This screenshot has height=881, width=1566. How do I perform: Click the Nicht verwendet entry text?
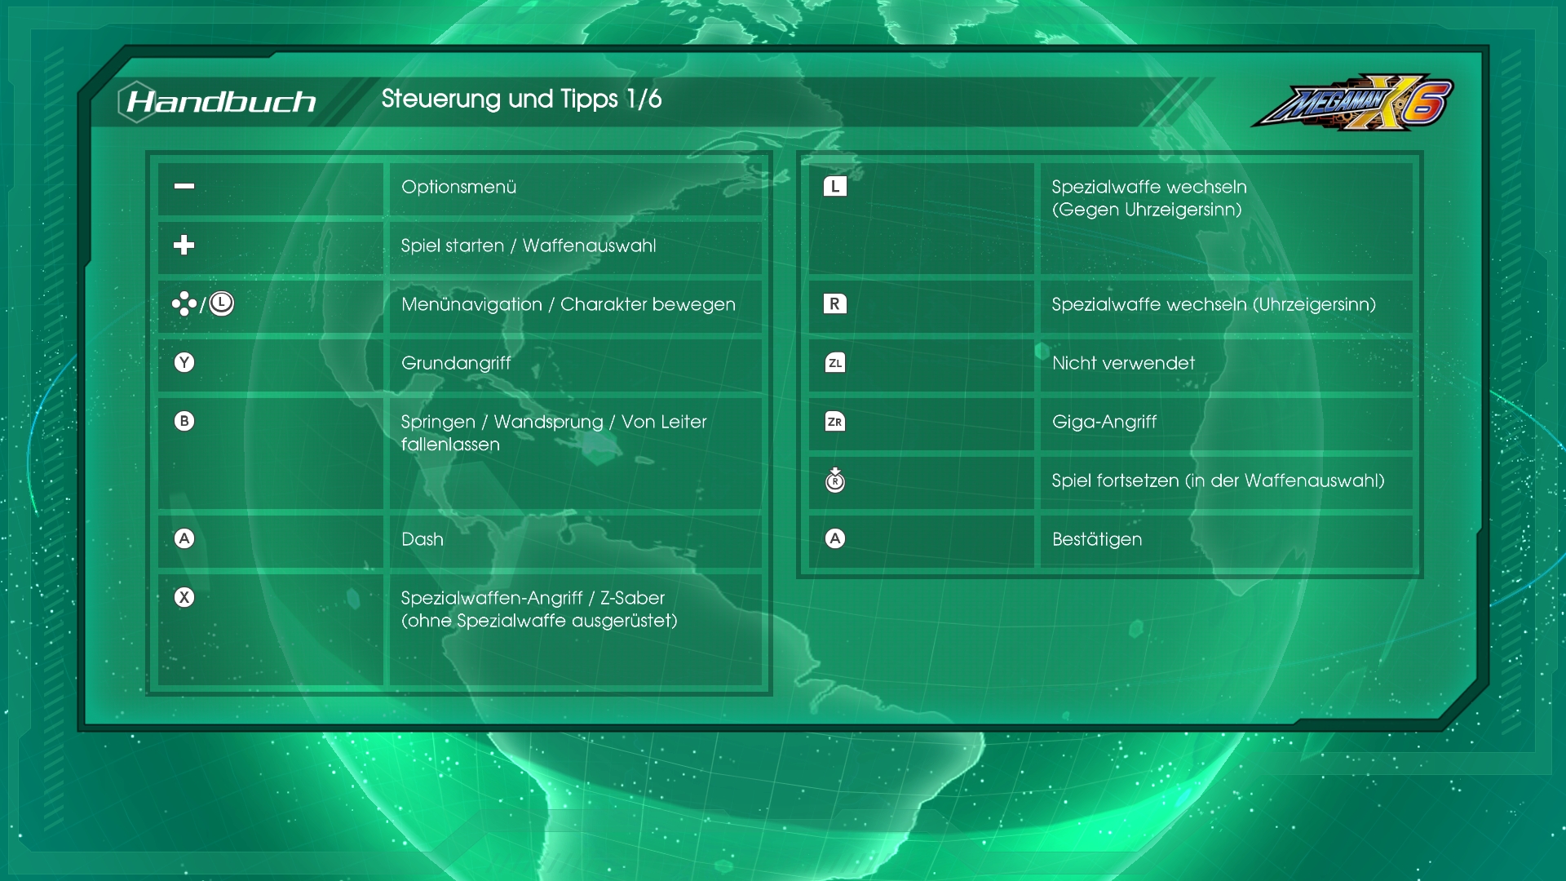tap(1123, 363)
